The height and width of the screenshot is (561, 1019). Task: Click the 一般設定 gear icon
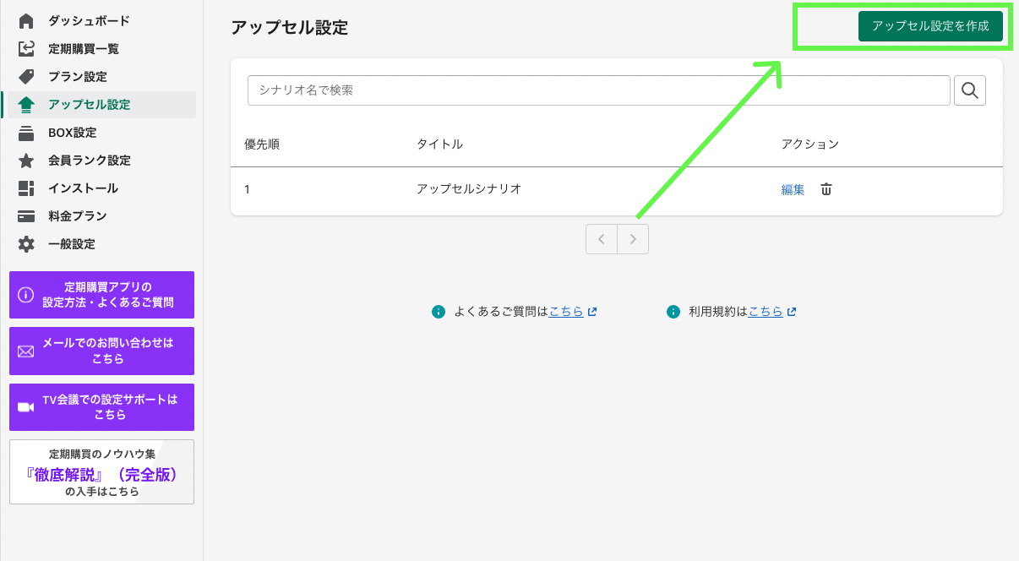point(26,244)
